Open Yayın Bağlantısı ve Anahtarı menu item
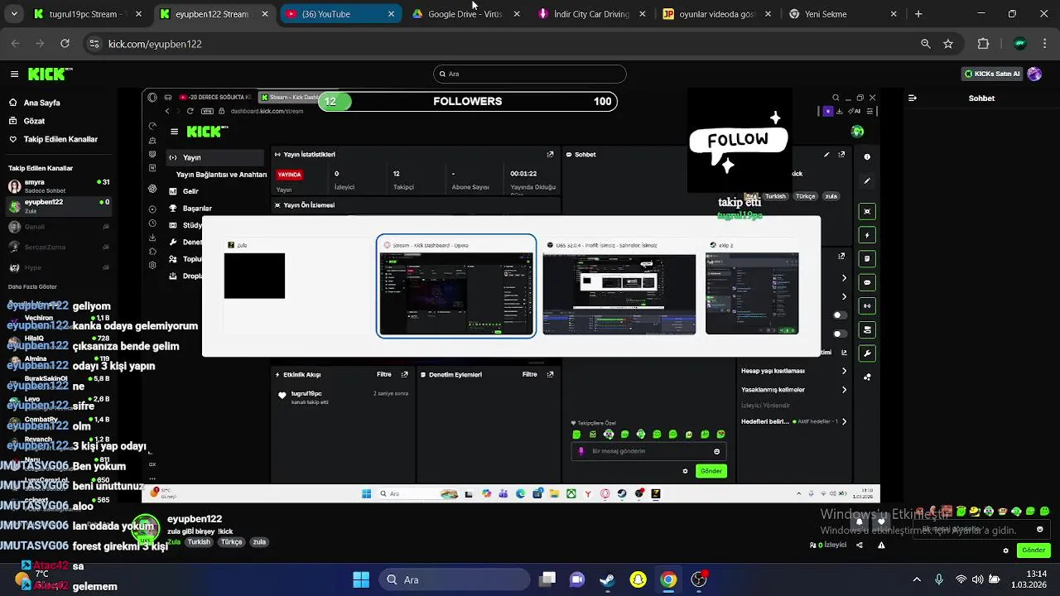This screenshot has width=1060, height=596. pyautogui.click(x=221, y=175)
